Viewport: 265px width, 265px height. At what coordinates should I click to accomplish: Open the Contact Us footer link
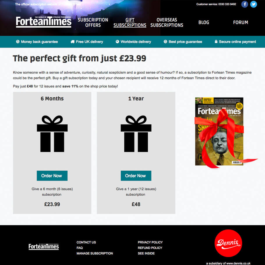tap(86, 242)
